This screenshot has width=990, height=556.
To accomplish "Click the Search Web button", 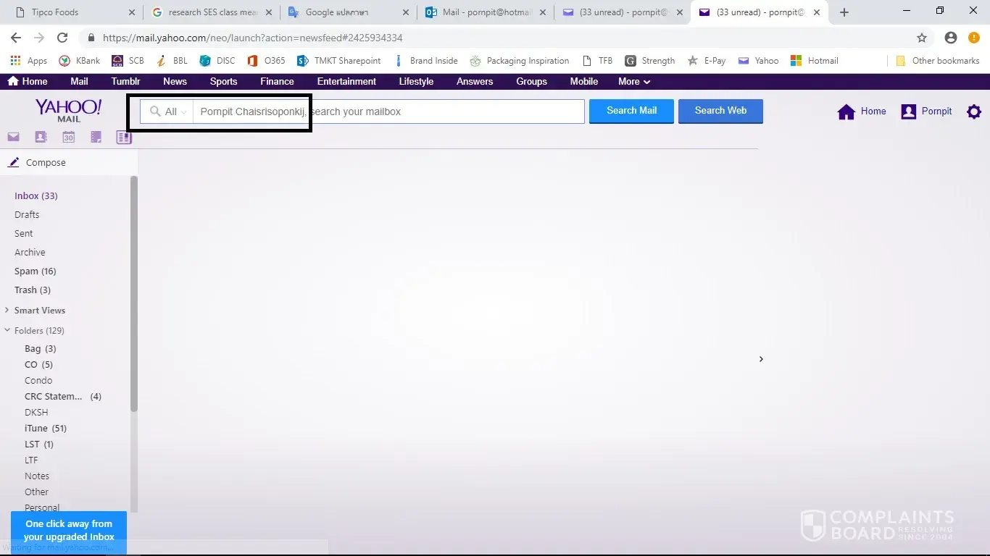I will pyautogui.click(x=720, y=111).
